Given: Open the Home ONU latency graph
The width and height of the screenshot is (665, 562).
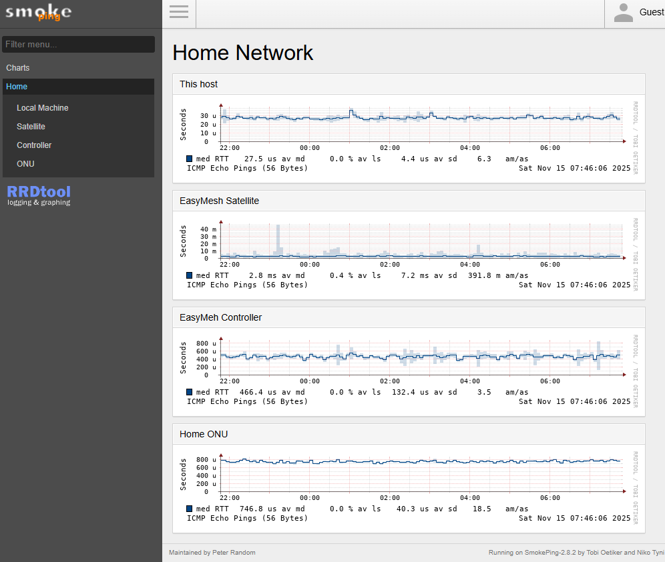Looking at the screenshot, I should [409, 487].
